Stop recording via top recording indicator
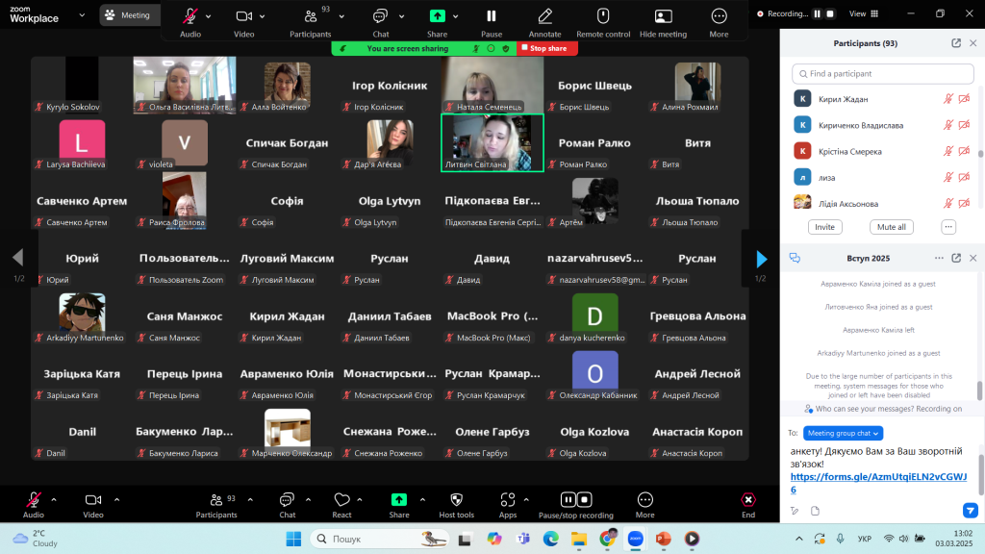The width and height of the screenshot is (985, 554). 830,13
